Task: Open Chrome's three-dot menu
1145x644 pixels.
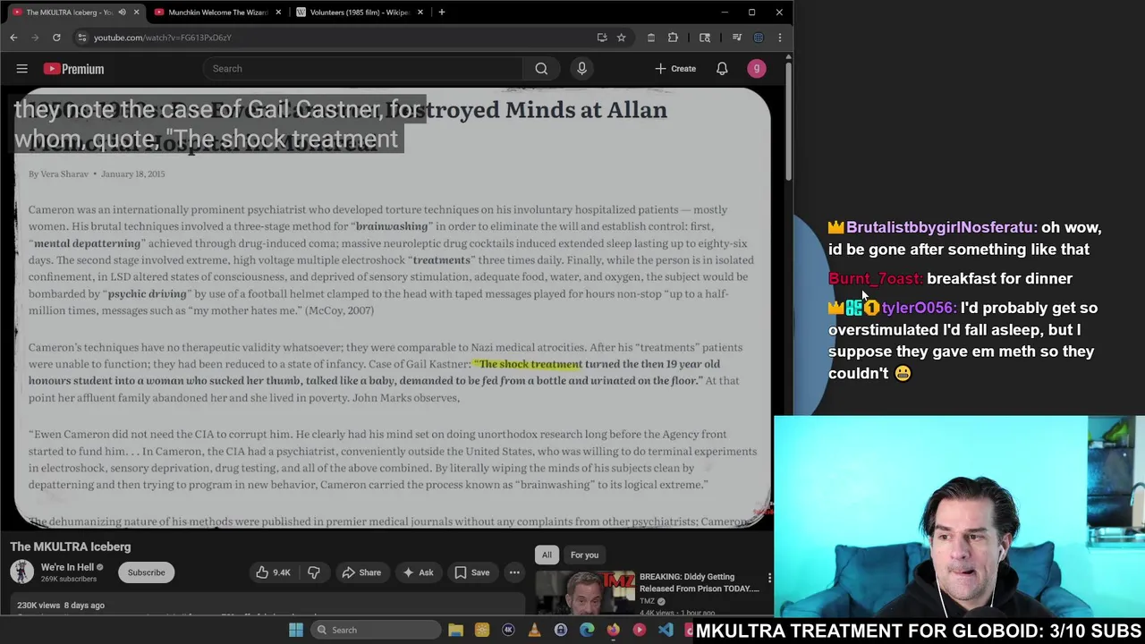Action: pyautogui.click(x=779, y=38)
